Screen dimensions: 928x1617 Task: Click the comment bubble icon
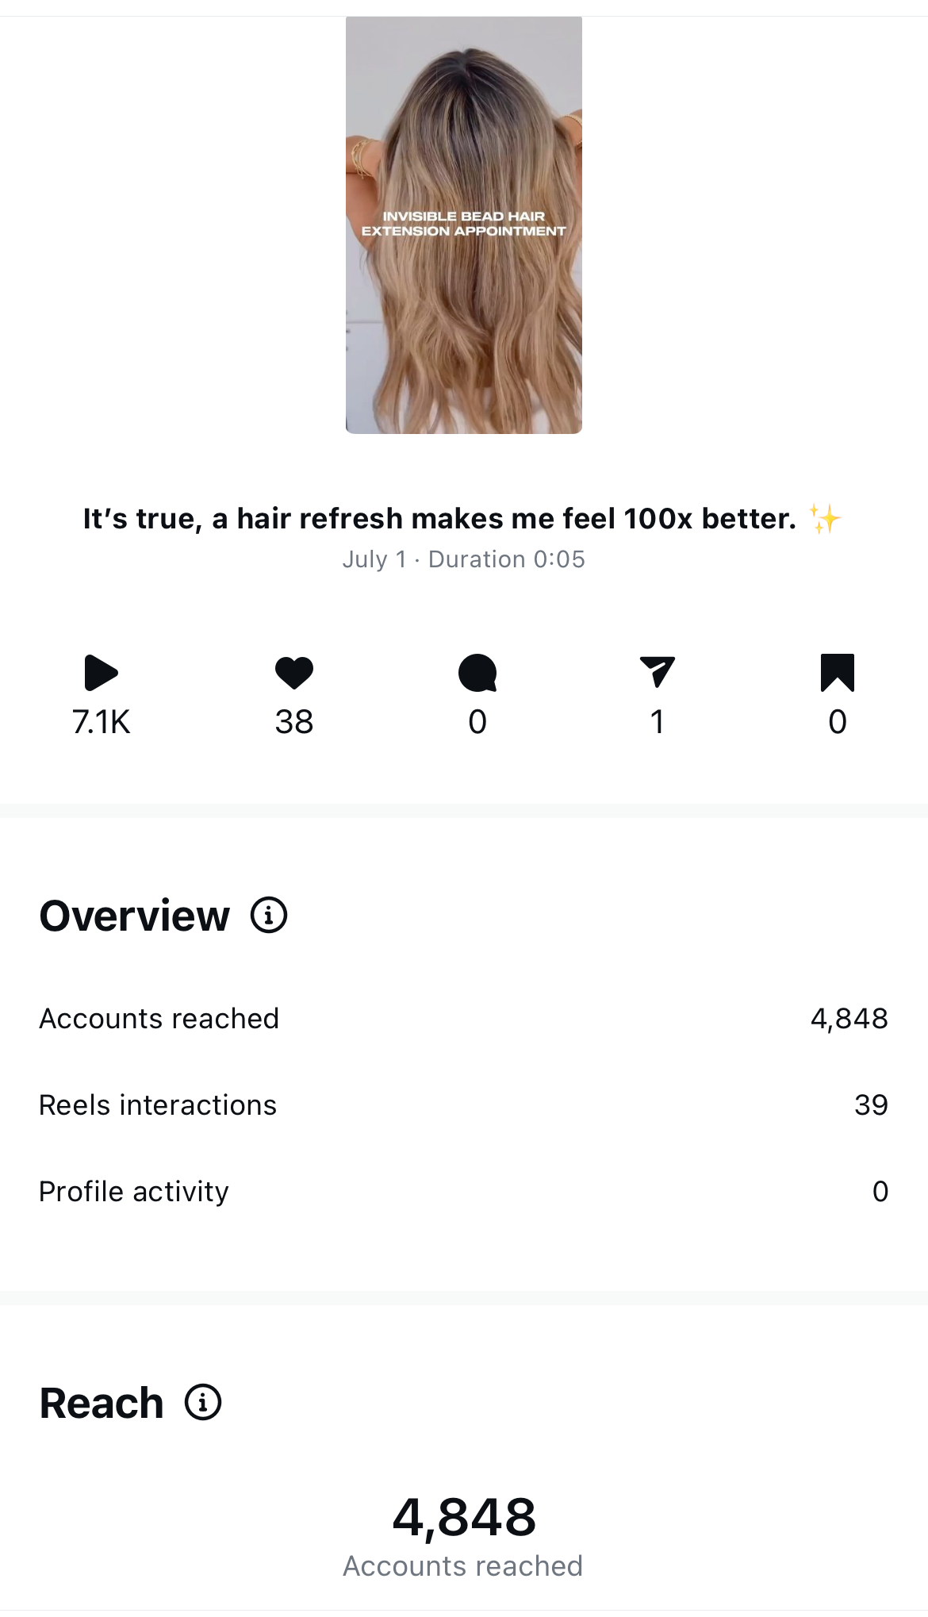477,673
